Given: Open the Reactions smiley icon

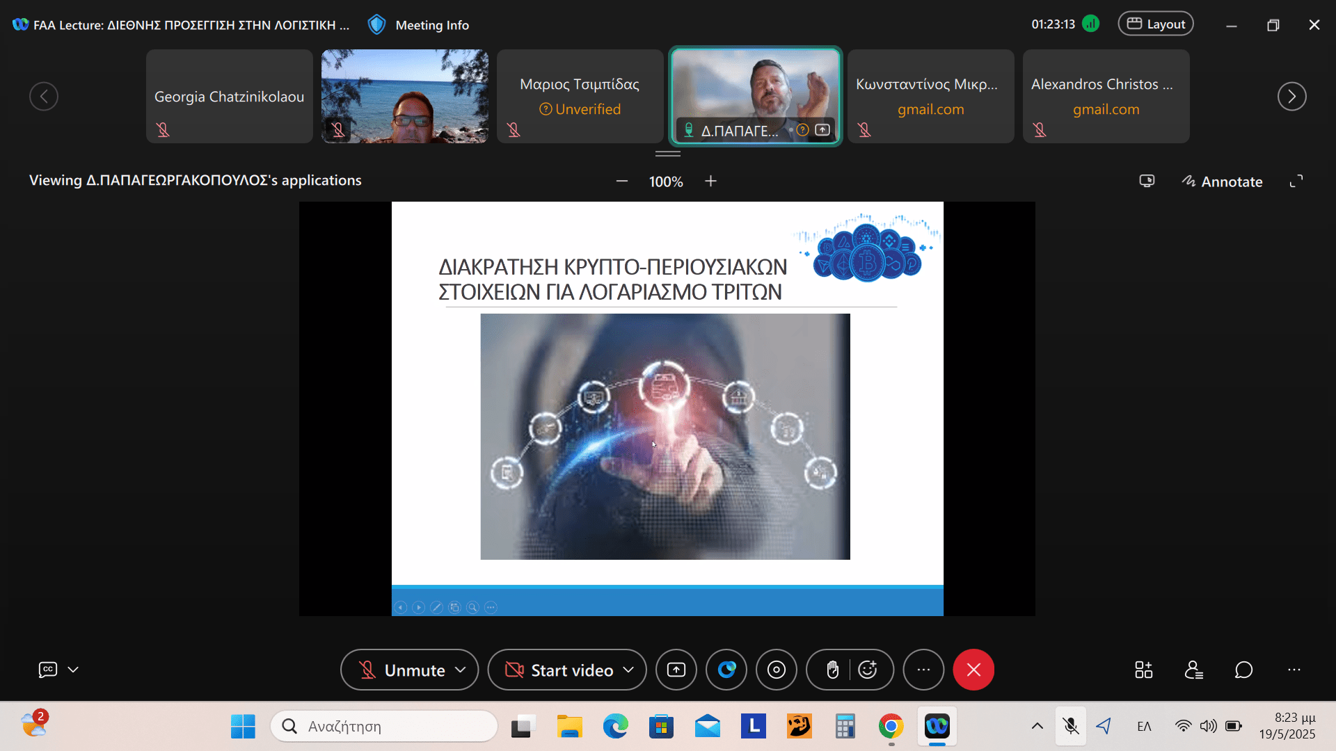Looking at the screenshot, I should coord(868,670).
